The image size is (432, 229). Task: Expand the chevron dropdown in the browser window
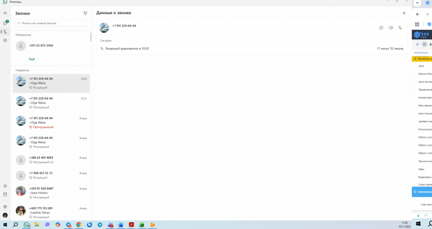pyautogui.click(x=417, y=3)
